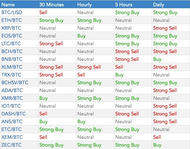This screenshot has height=149, width=190.
Task: Open the XMR/BTC pair link
Action: tap(12, 98)
